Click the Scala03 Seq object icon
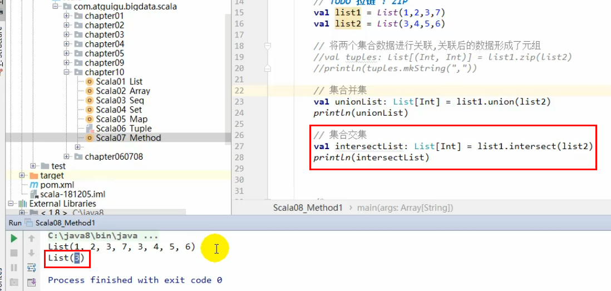 [90, 100]
